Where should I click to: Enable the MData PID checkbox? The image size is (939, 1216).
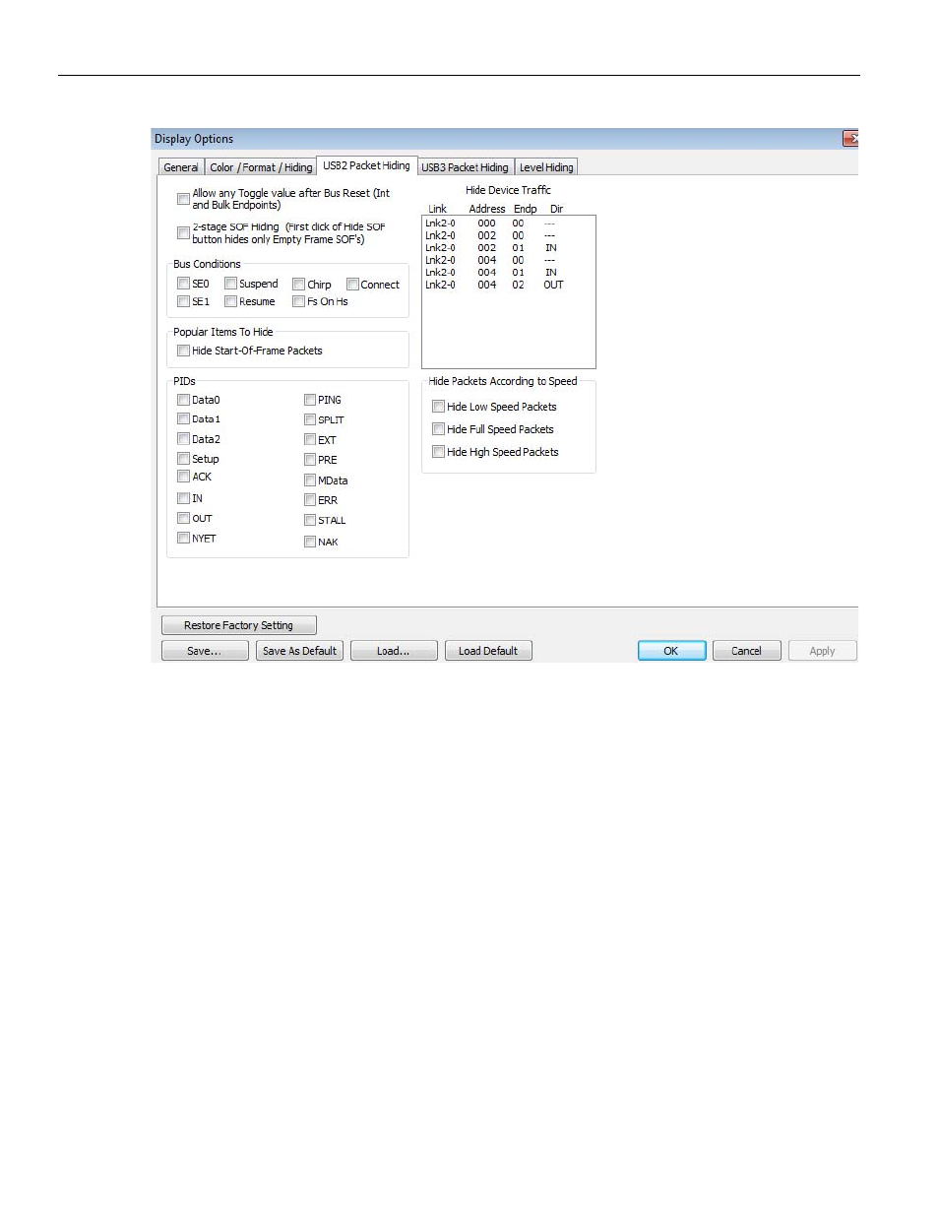[310, 480]
